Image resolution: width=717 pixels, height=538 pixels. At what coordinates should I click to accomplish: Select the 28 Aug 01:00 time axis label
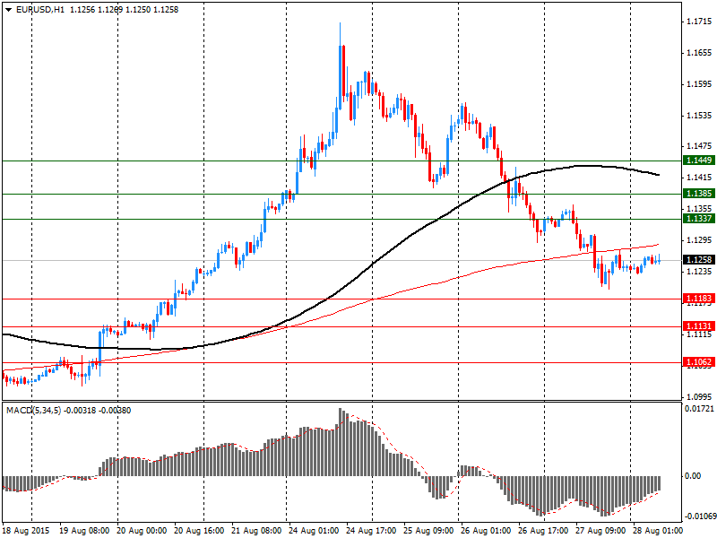pos(658,531)
